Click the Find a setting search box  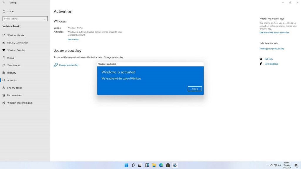point(25,19)
